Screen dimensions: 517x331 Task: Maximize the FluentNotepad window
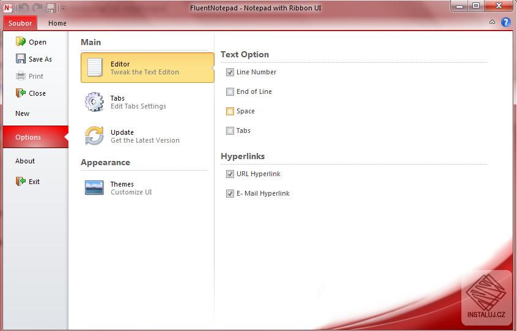pos(476,6)
